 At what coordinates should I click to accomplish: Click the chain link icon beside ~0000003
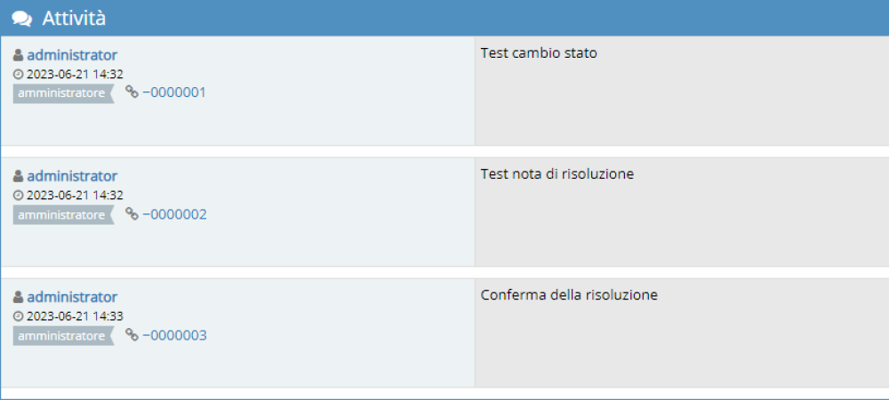click(x=132, y=335)
